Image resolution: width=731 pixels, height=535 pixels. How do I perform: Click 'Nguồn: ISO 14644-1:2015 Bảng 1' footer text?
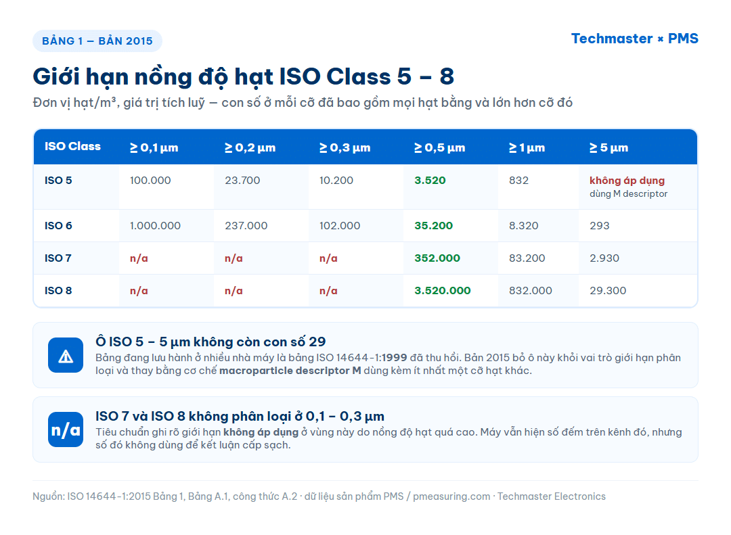click(x=108, y=496)
